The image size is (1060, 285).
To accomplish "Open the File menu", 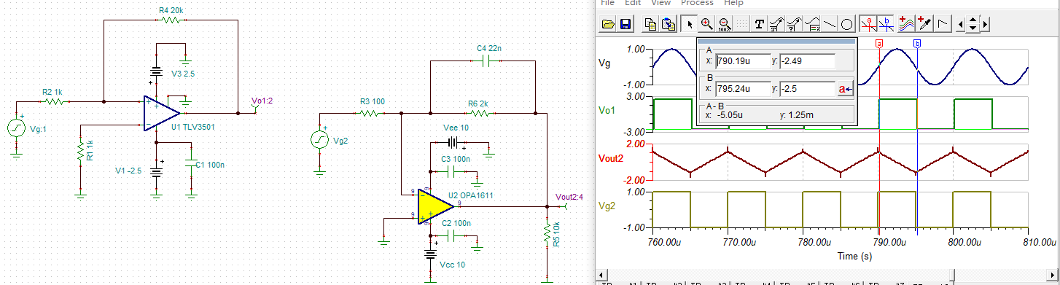I will tap(608, 3).
